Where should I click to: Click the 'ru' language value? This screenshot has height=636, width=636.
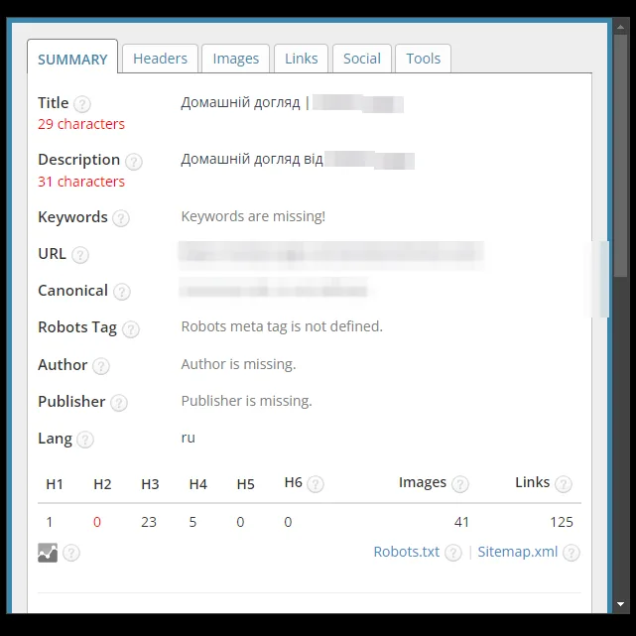pyautogui.click(x=188, y=439)
